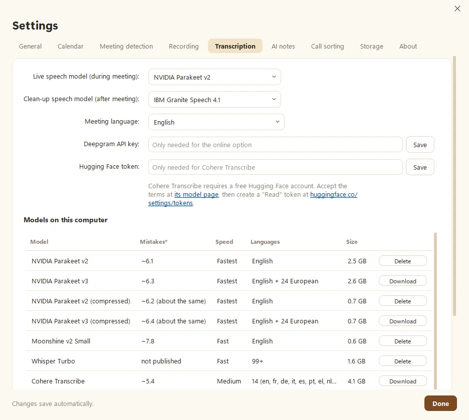Switch to the Calendar tab
This screenshot has width=469, height=420.
click(71, 46)
